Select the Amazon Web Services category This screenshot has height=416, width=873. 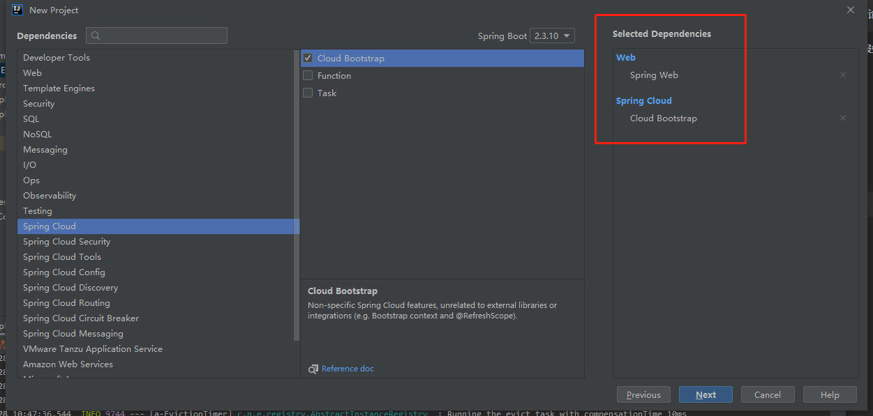pyautogui.click(x=156, y=364)
